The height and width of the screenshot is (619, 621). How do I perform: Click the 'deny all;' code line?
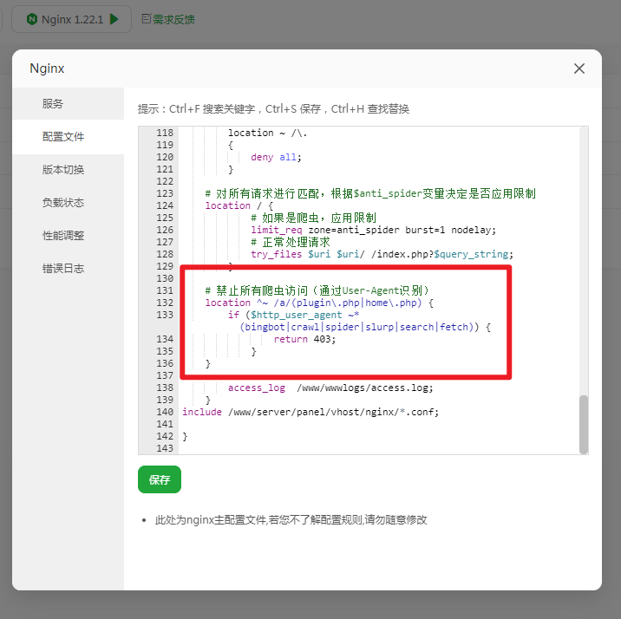point(274,158)
